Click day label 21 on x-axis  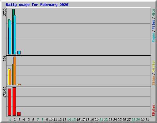pyautogui.click(x=101, y=120)
